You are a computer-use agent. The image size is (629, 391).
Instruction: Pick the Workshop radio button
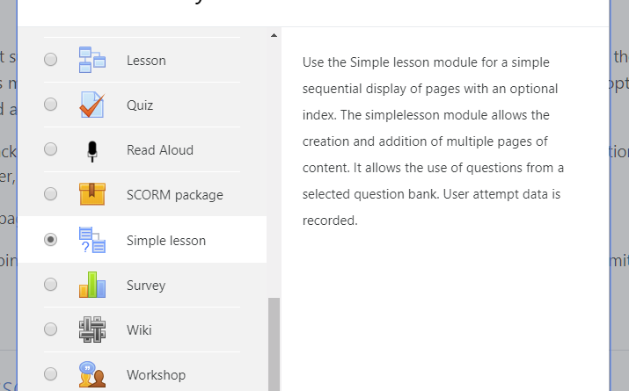[50, 374]
